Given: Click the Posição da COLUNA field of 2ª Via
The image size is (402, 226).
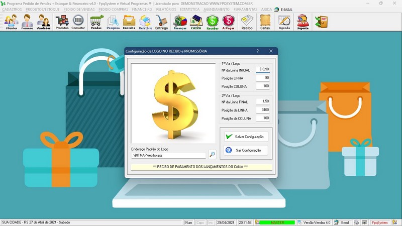Looking at the screenshot, I should pyautogui.click(x=263, y=118).
